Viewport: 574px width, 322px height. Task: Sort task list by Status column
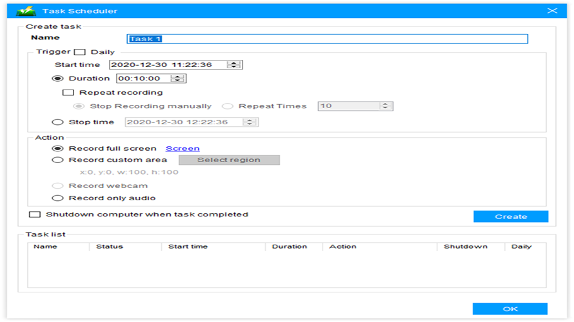(110, 247)
